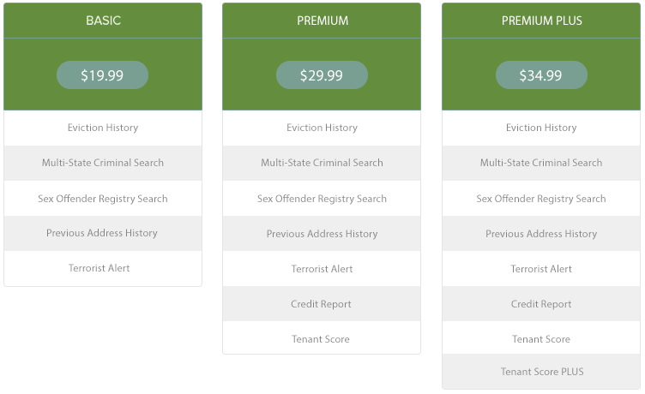
Task: Click Previous Address History in Basic plan
Action: click(103, 233)
